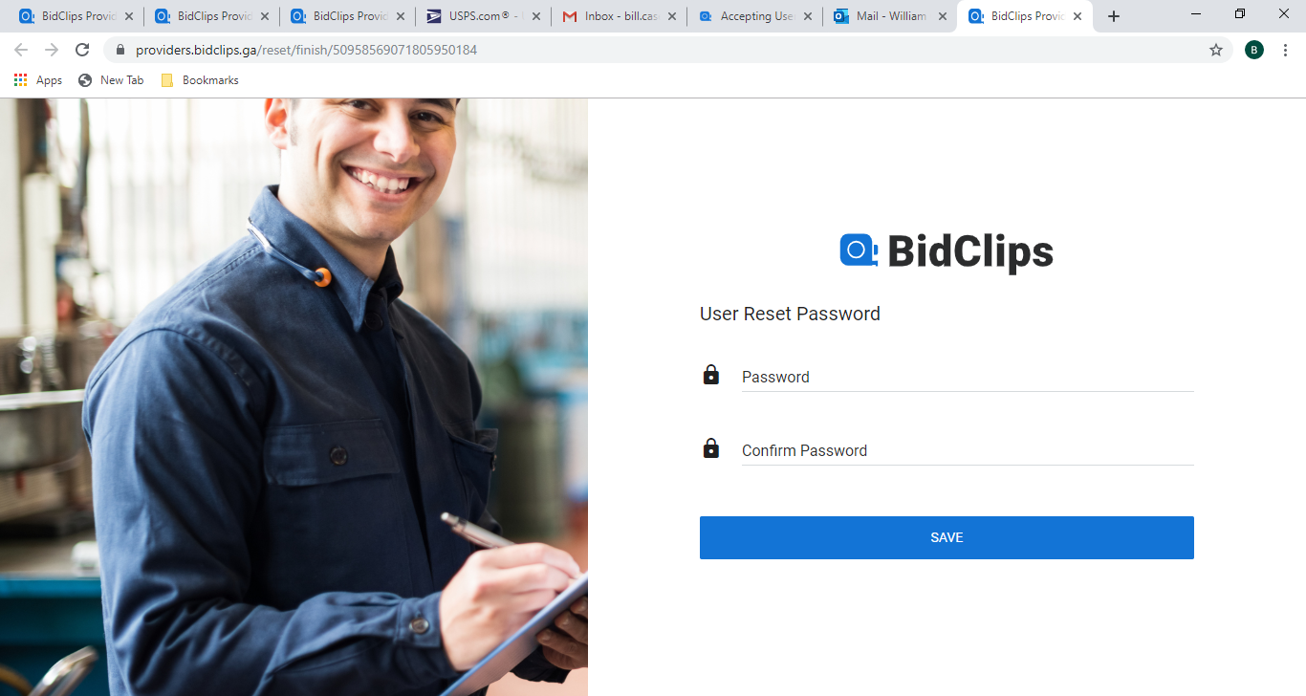Close the Accepting User tab
The height and width of the screenshot is (696, 1306).
pos(807,16)
